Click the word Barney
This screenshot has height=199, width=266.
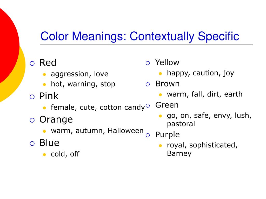[179, 154]
